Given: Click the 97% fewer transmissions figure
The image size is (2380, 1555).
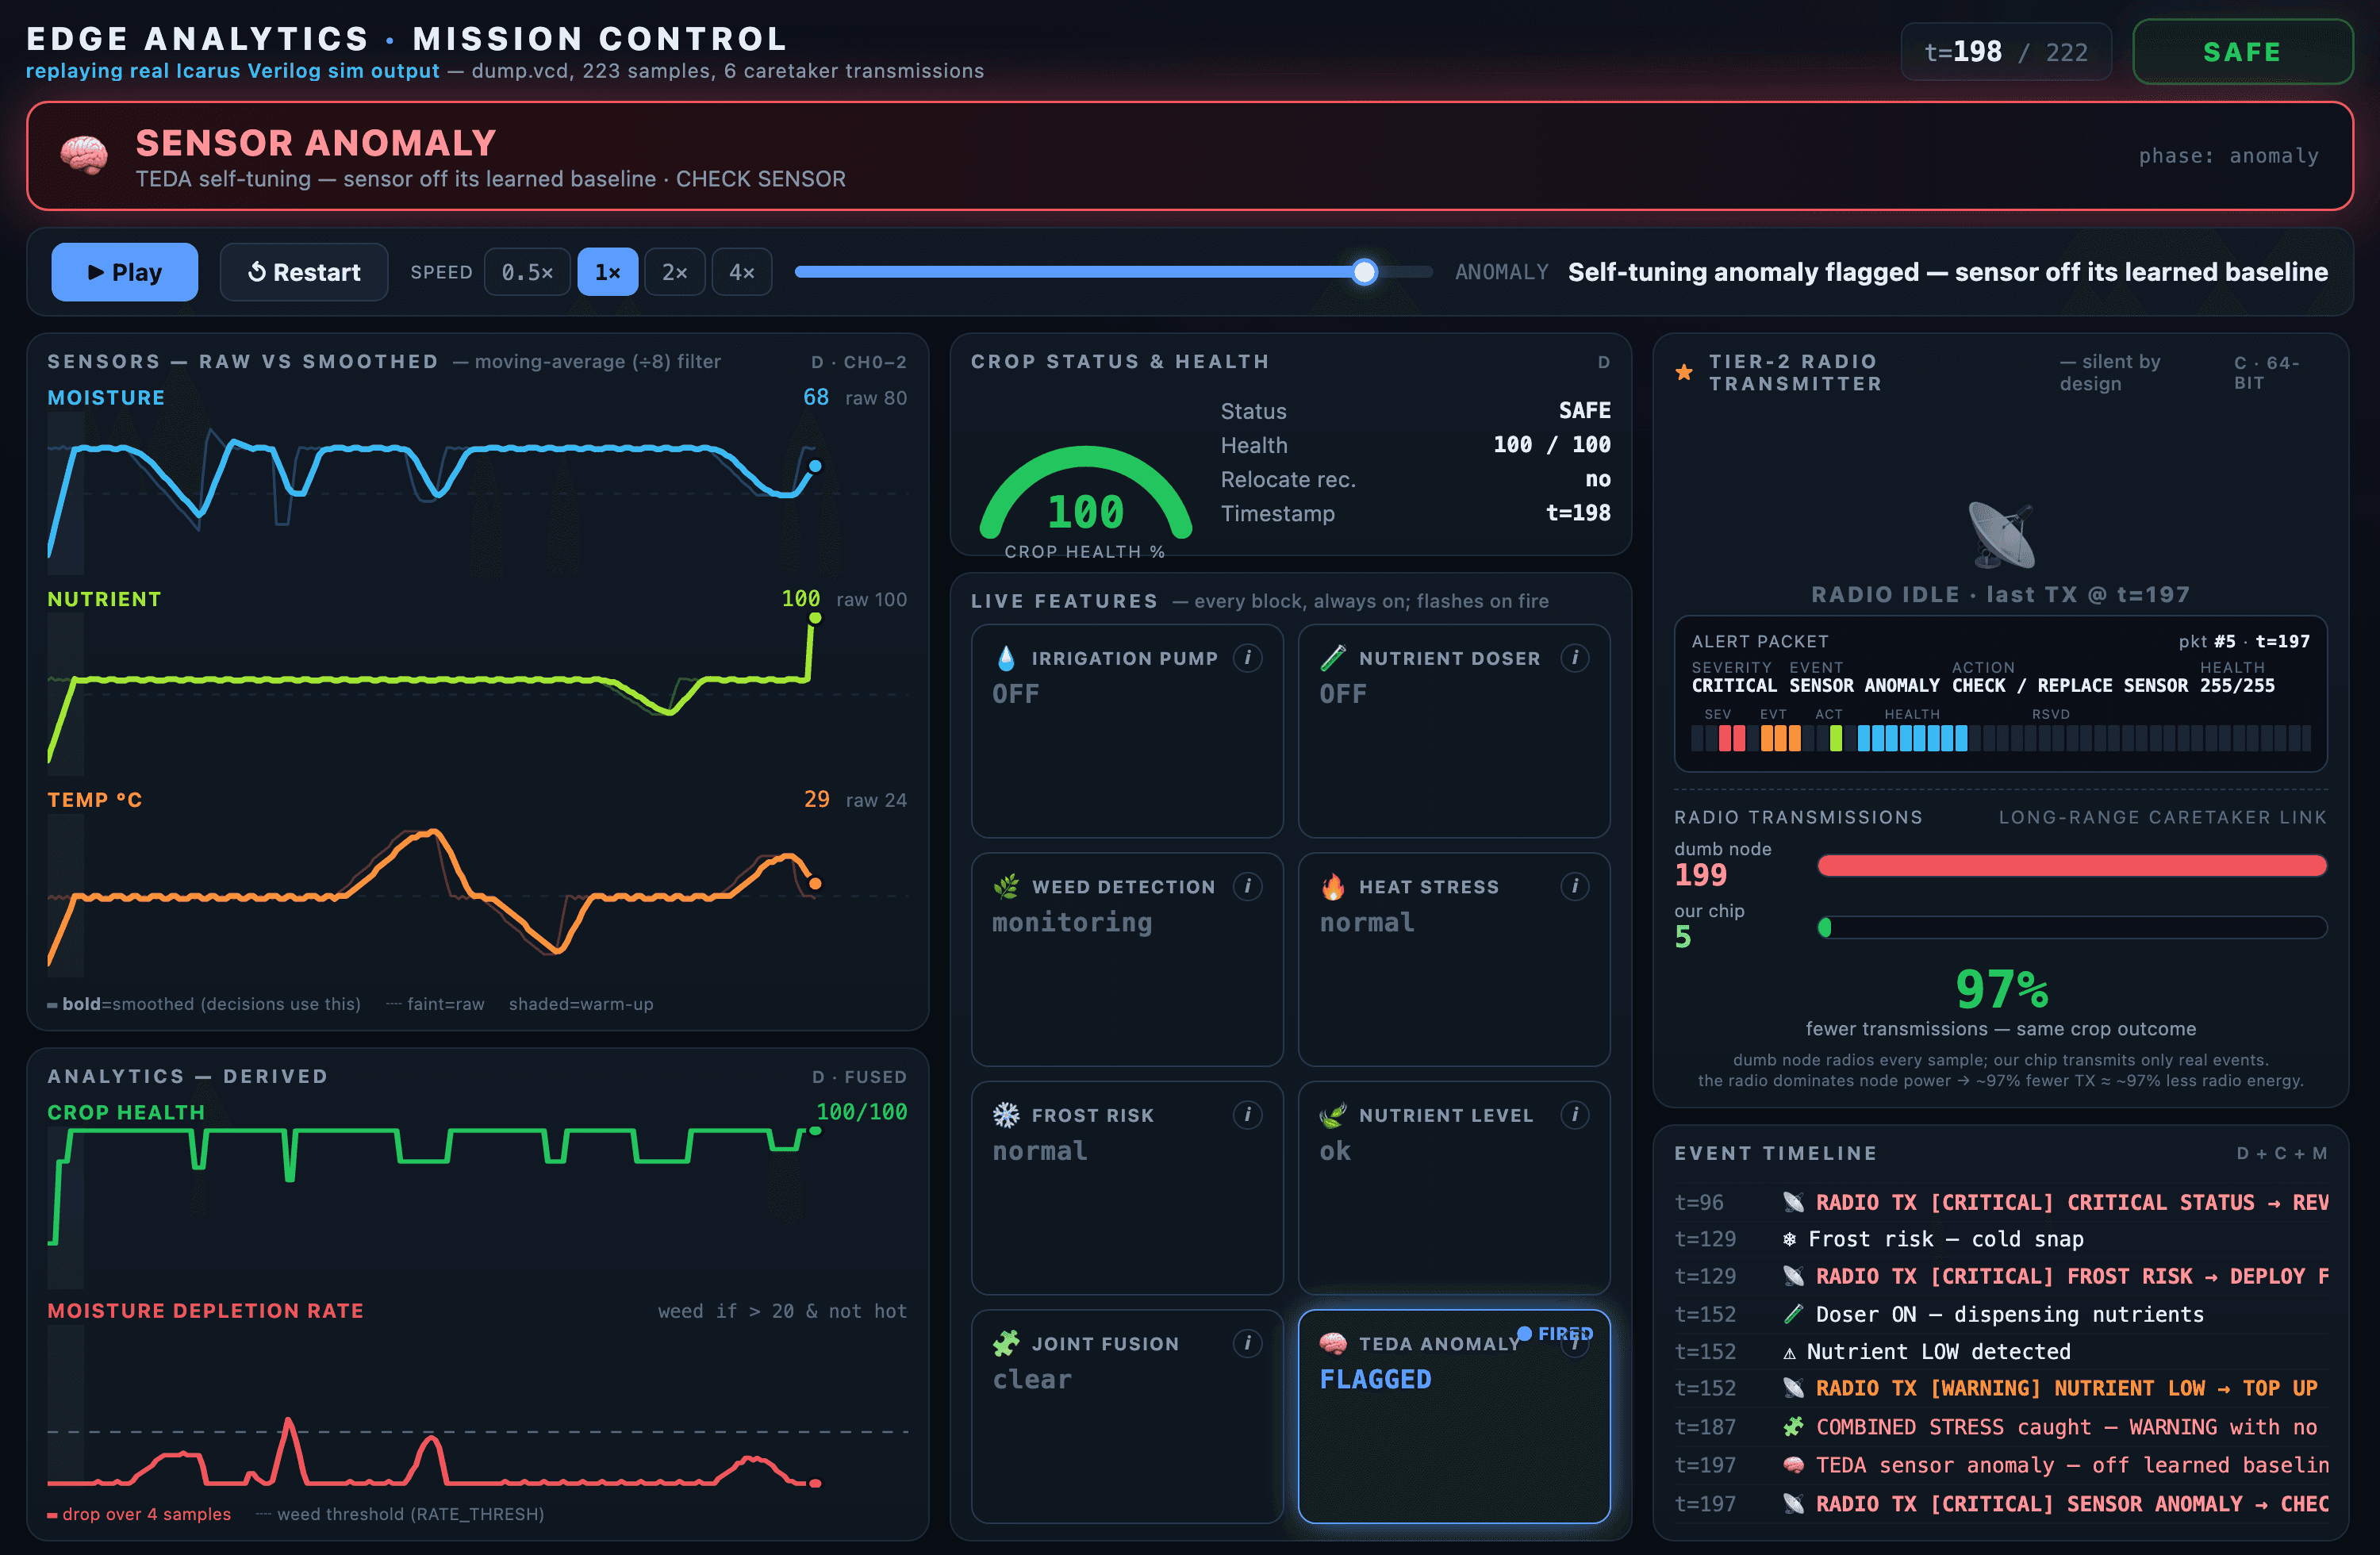Looking at the screenshot, I should pyautogui.click(x=2001, y=989).
